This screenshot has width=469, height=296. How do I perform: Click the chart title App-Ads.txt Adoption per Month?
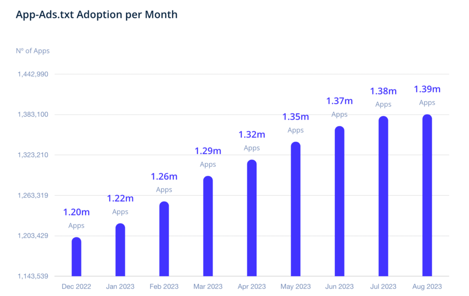click(97, 15)
